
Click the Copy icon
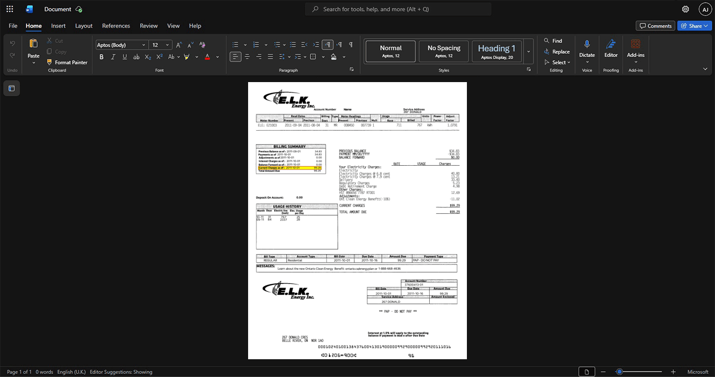click(x=50, y=51)
